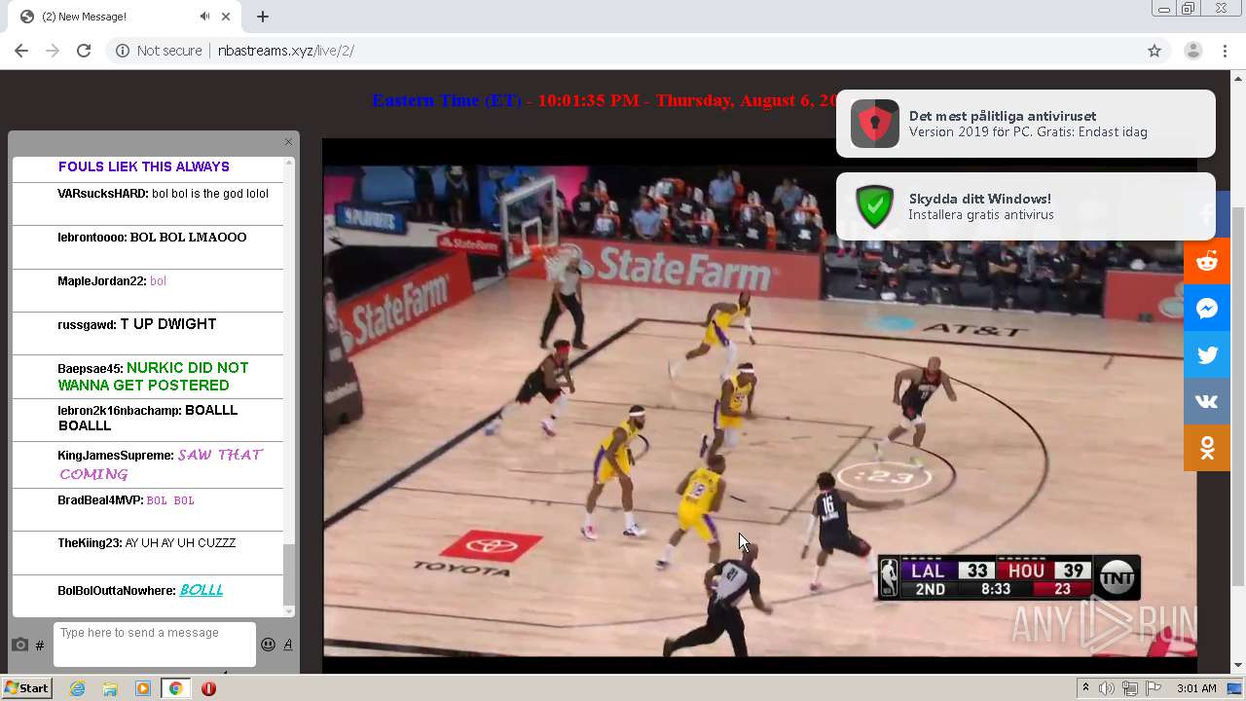Attach a photo with the camera icon
The width and height of the screenshot is (1246, 701).
pyautogui.click(x=19, y=645)
